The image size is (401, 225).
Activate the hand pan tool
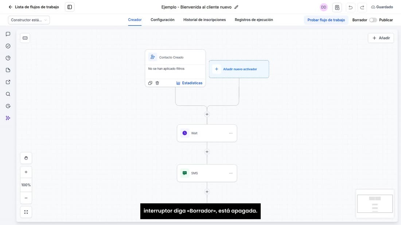(26, 158)
